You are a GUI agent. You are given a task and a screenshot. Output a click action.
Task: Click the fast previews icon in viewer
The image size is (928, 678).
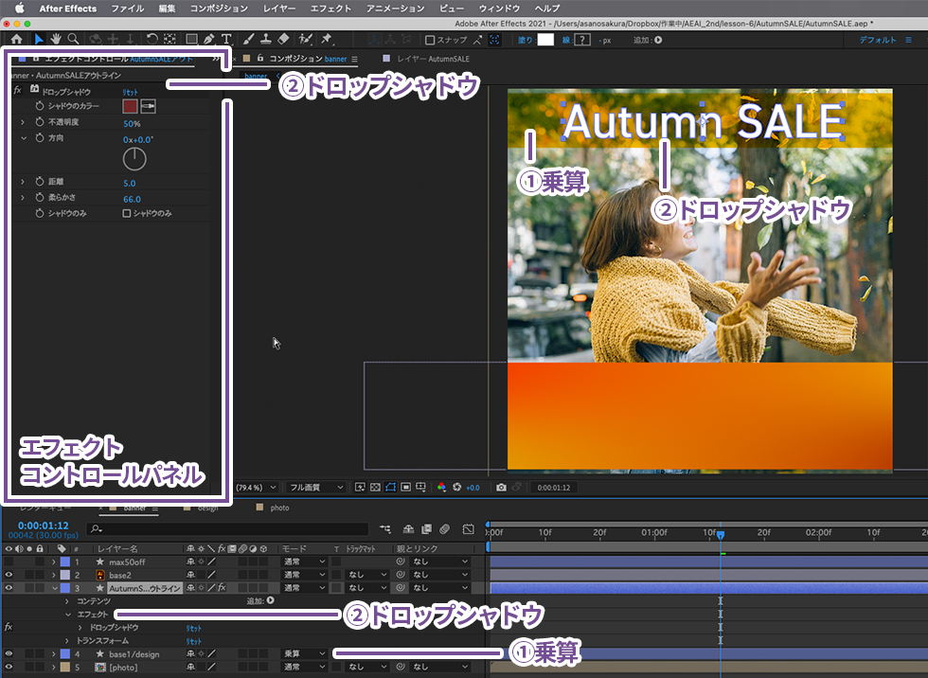(x=360, y=487)
